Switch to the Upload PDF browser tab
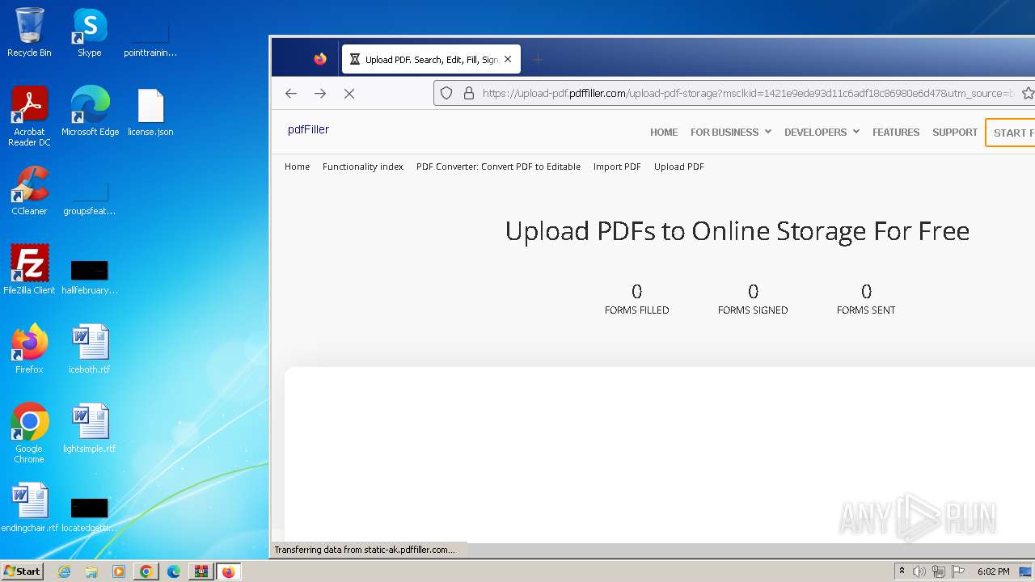 coord(431,59)
